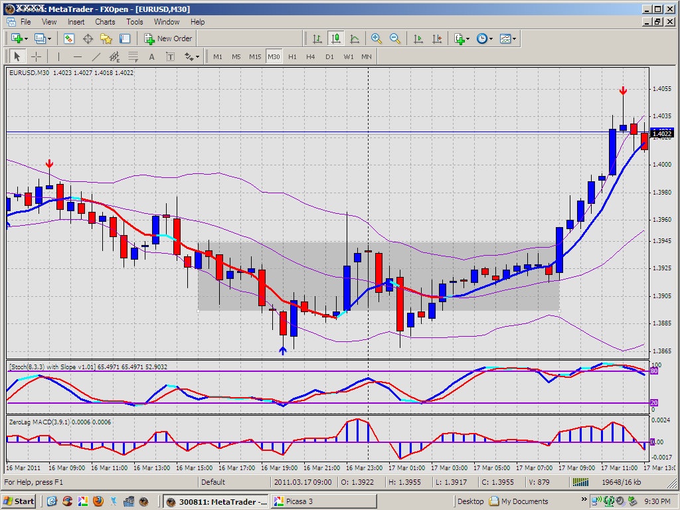Select the standard Cursor arrow tool
The height and width of the screenshot is (510, 680).
(x=17, y=56)
